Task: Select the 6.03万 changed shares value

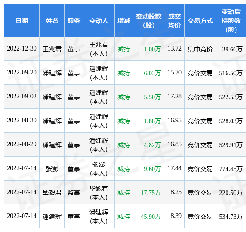Action: tap(152, 73)
